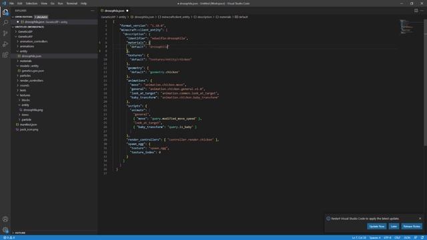Open Explorer panel ellipsis menu
This screenshot has width=427, height=240.
(93, 11)
